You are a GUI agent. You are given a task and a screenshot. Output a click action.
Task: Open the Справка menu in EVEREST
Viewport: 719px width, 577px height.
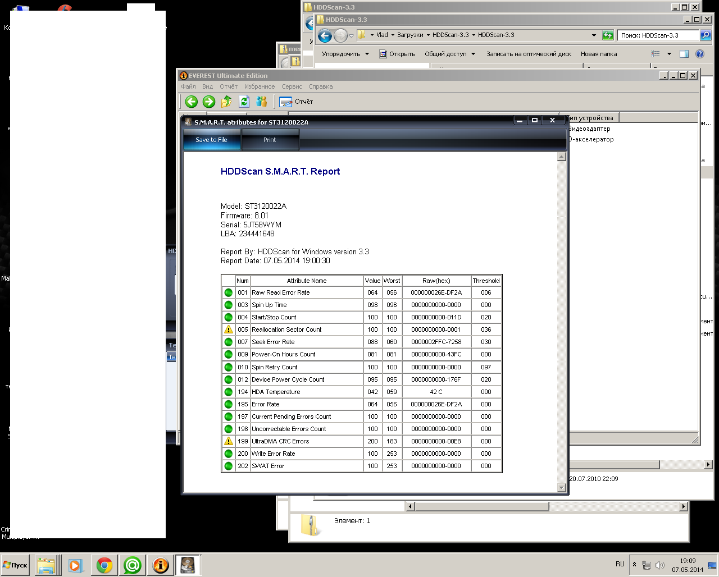tap(320, 86)
